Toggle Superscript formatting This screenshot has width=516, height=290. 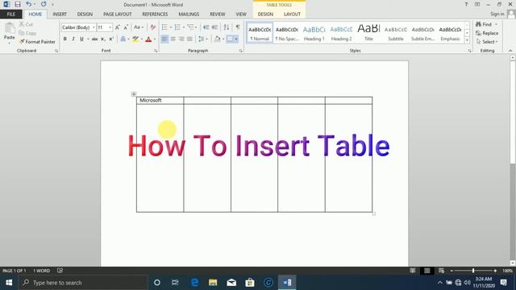(x=111, y=39)
